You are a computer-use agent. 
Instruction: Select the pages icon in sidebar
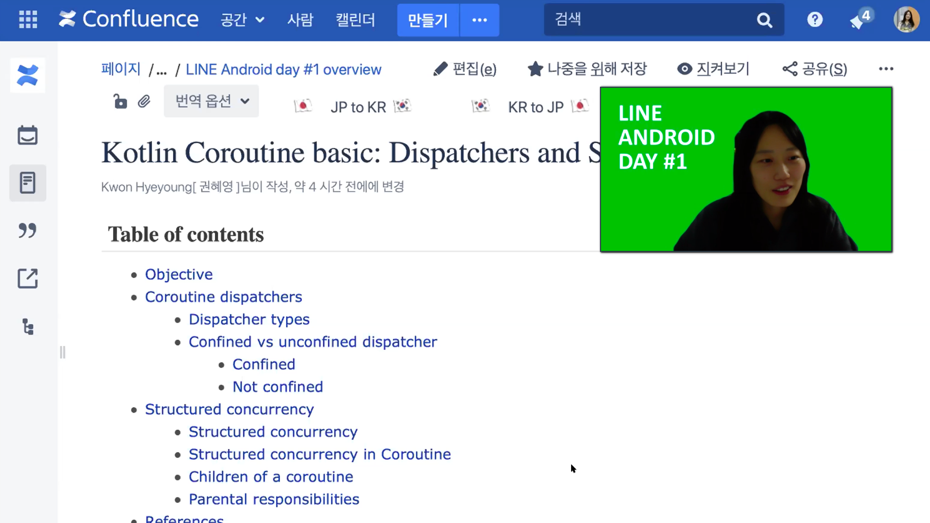(28, 183)
